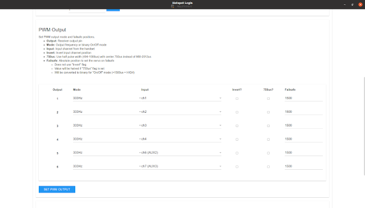Viewport: 365px width, 208px height.
Task: Enable Invert for output 3
Action: click(x=237, y=126)
